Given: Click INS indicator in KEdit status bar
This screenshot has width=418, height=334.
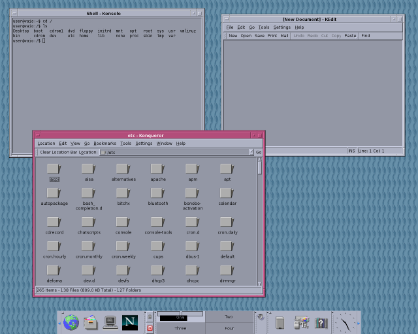Looking at the screenshot, I should (x=351, y=151).
